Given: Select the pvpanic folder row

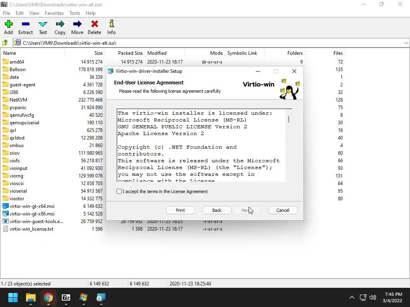Looking at the screenshot, I should pyautogui.click(x=53, y=107).
